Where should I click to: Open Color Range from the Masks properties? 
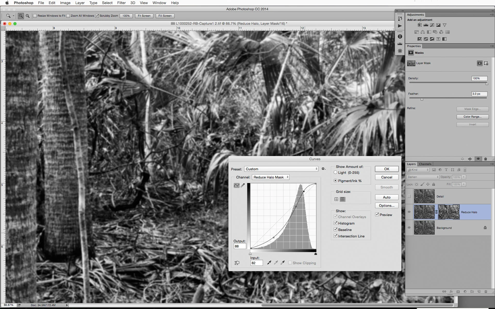tap(472, 117)
